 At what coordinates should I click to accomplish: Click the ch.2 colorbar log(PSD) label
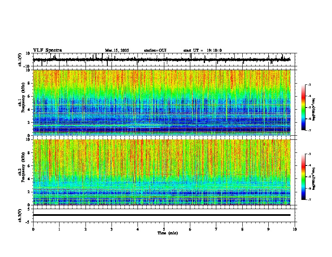[314, 178]
